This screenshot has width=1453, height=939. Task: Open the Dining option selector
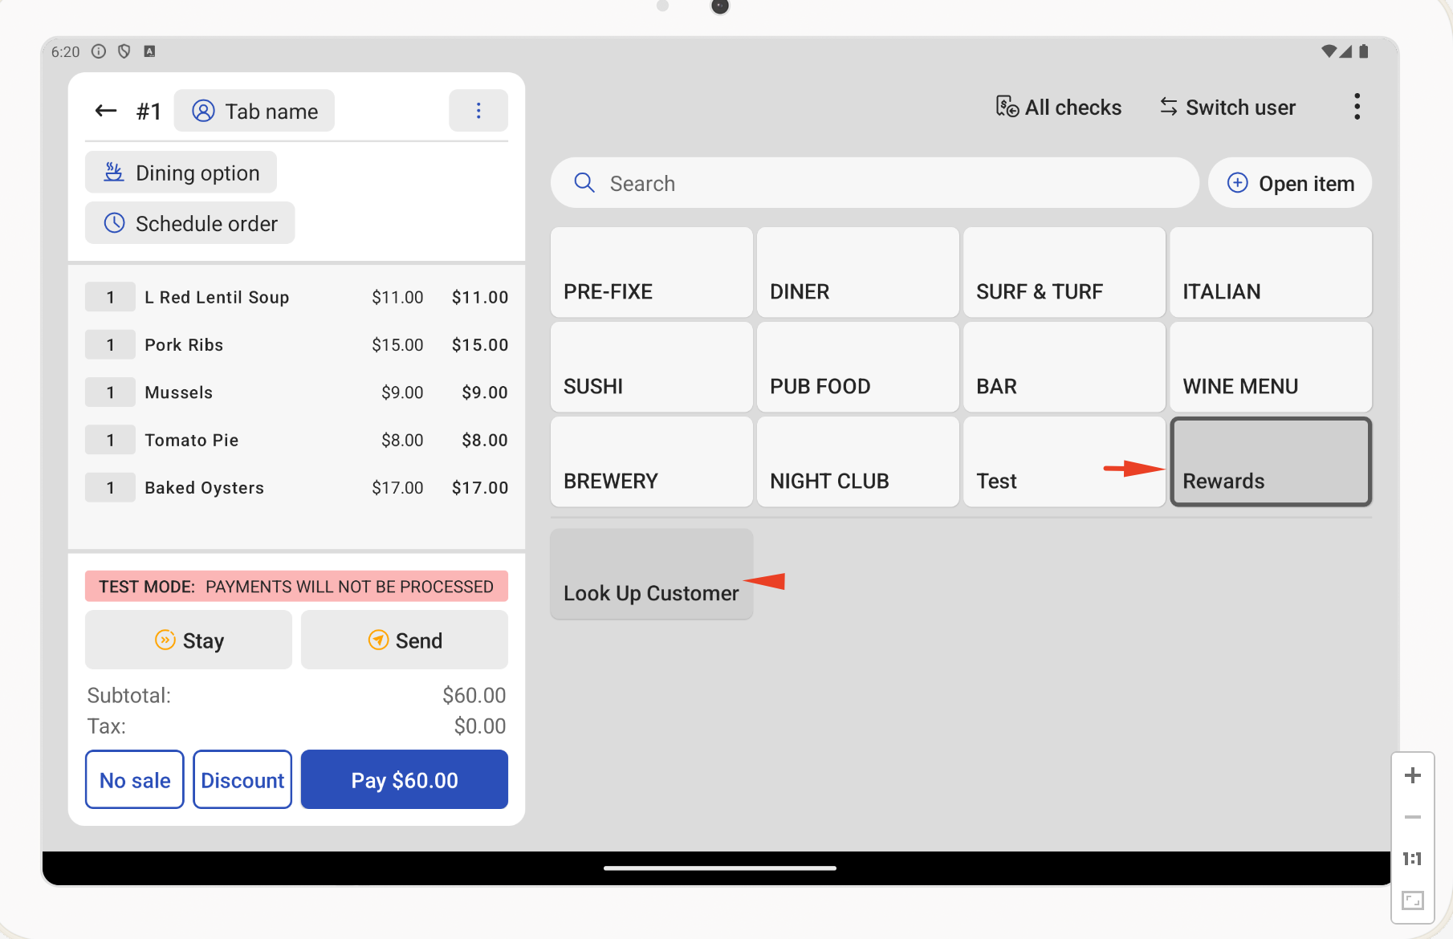coord(181,173)
